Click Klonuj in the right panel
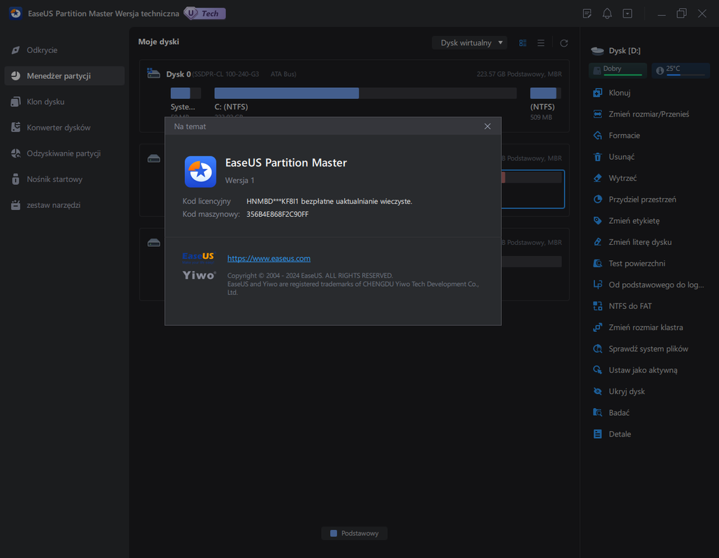The width and height of the screenshot is (719, 558). click(619, 93)
